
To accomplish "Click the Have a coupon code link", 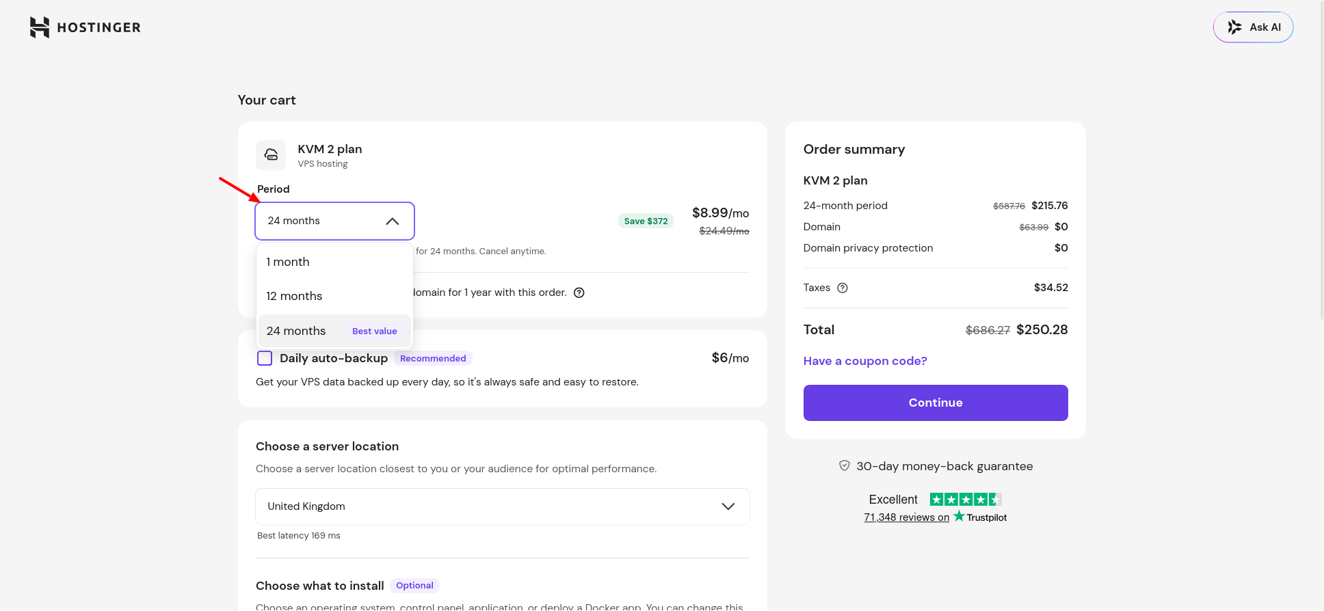I will coord(865,361).
